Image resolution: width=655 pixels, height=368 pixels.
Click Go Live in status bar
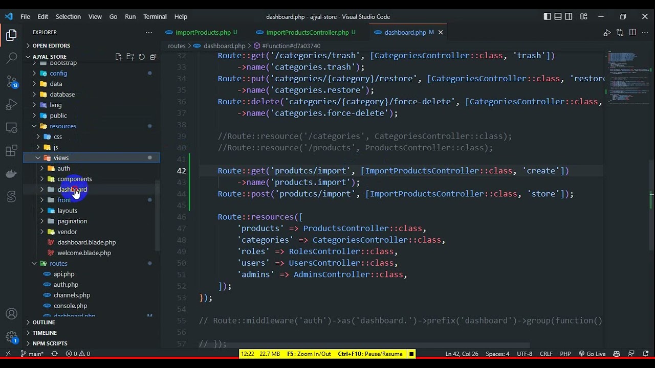592,354
